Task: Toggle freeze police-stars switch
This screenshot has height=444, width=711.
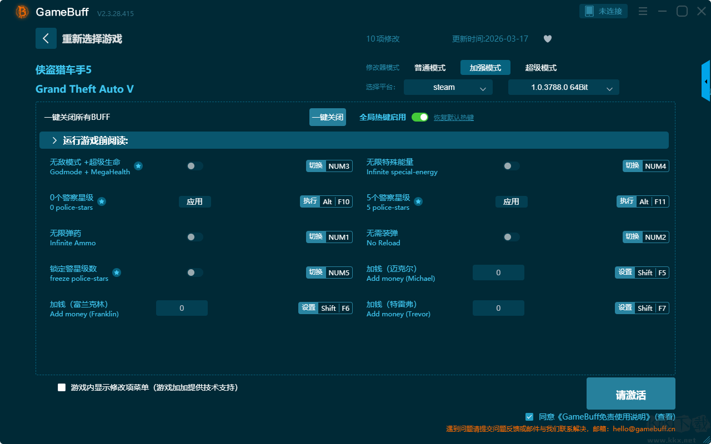Action: 195,273
